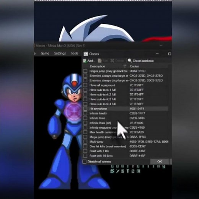Select the Have all equipment text
This screenshot has width=199, height=199.
pos(102,85)
